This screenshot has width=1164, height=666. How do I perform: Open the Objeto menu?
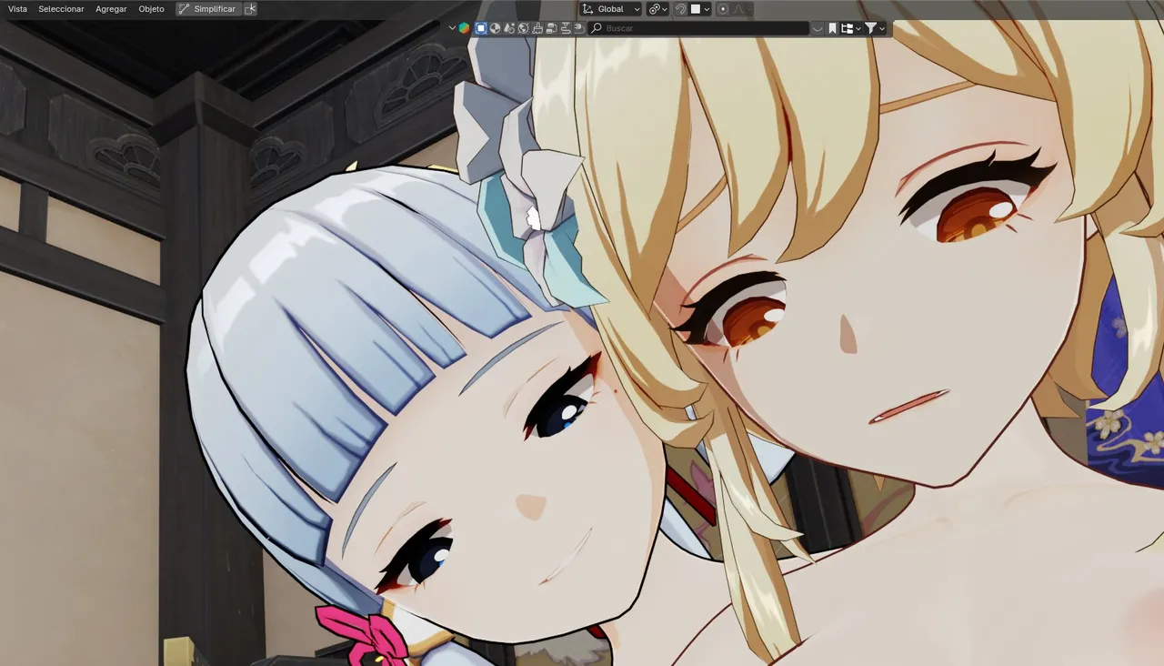(x=151, y=9)
